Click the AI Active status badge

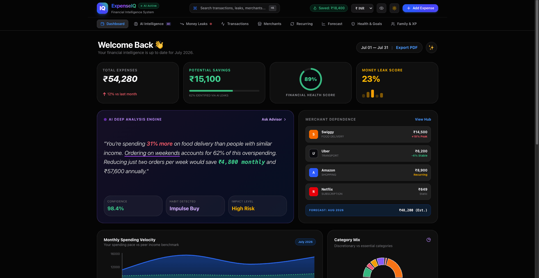[x=149, y=6]
